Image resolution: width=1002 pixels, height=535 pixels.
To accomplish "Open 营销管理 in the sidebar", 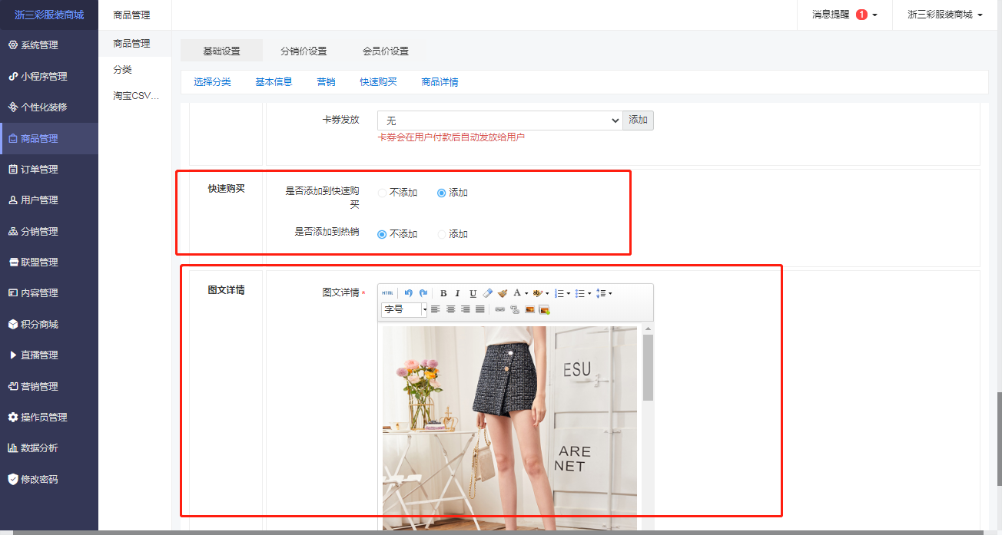I will (49, 386).
